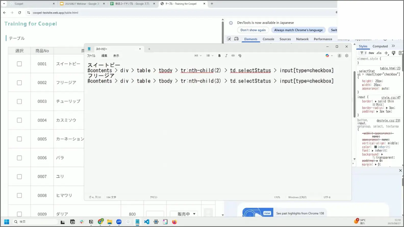
Task: Expand the list style dropdown
Action: tap(210, 56)
